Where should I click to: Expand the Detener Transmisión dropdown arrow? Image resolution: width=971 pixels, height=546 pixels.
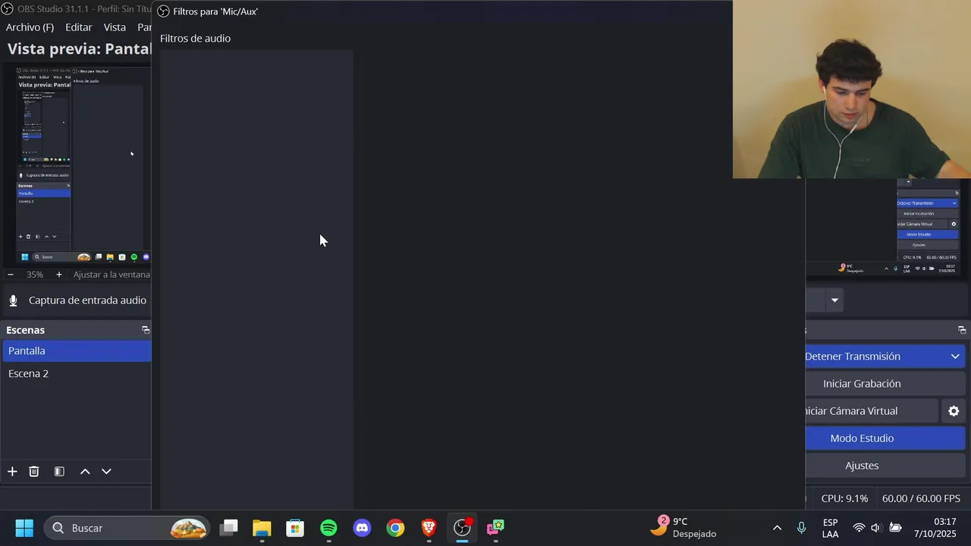(955, 356)
